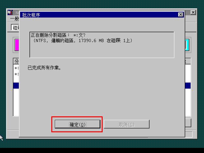Click the highlighted blue partition row
Viewport: 204px width, 153px height.
click(16, 86)
